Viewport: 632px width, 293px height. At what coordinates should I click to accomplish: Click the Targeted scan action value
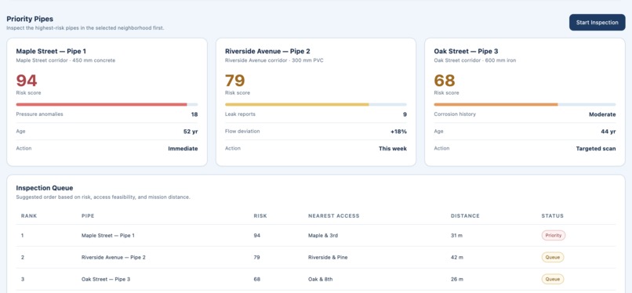tap(596, 149)
